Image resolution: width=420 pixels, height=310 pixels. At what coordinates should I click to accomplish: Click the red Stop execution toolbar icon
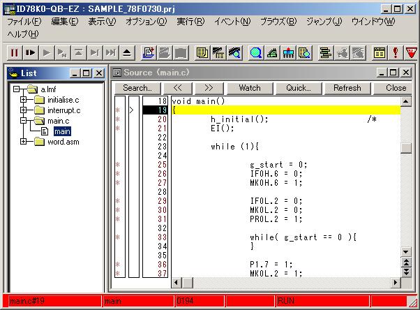pyautogui.click(x=14, y=52)
